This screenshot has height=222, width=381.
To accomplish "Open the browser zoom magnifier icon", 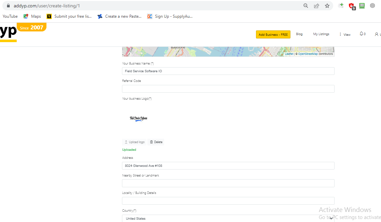I will coord(306,6).
